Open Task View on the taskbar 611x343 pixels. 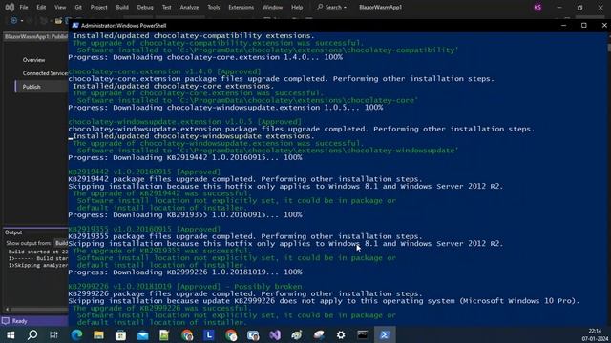pyautogui.click(x=53, y=334)
